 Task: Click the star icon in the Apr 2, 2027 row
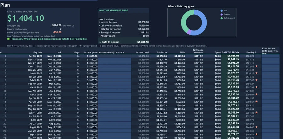click(257, 94)
